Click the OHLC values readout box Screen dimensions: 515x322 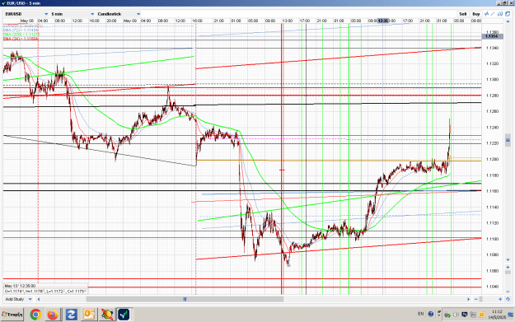[45, 292]
